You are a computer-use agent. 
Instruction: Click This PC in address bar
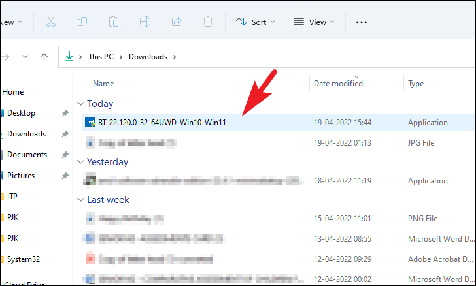[101, 57]
